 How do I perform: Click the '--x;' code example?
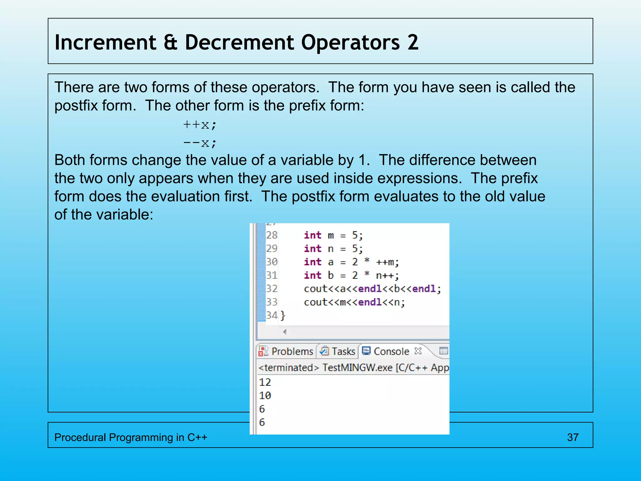(200, 143)
